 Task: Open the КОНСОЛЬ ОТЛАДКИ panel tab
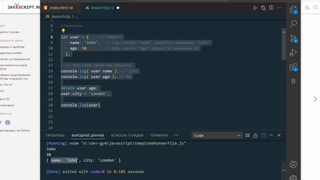pos(127,135)
